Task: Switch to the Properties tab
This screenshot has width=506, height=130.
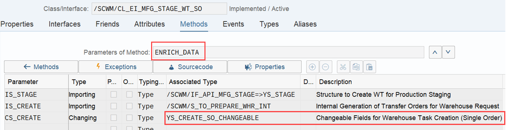Action: (17, 24)
